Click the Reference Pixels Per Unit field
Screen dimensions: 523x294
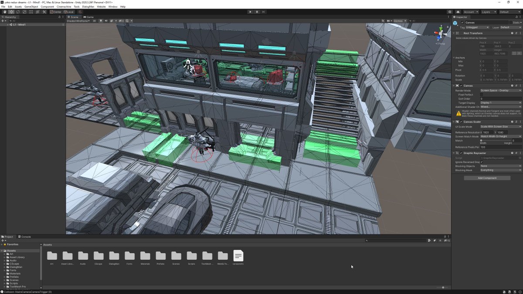501,147
